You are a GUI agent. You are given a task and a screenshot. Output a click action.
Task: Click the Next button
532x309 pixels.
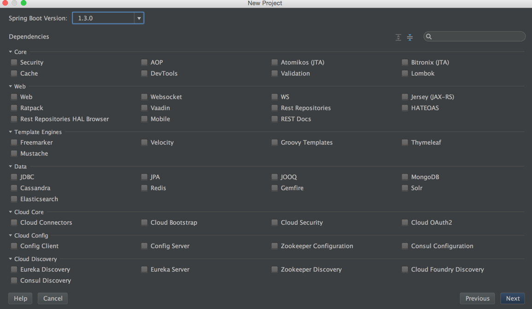pos(512,298)
